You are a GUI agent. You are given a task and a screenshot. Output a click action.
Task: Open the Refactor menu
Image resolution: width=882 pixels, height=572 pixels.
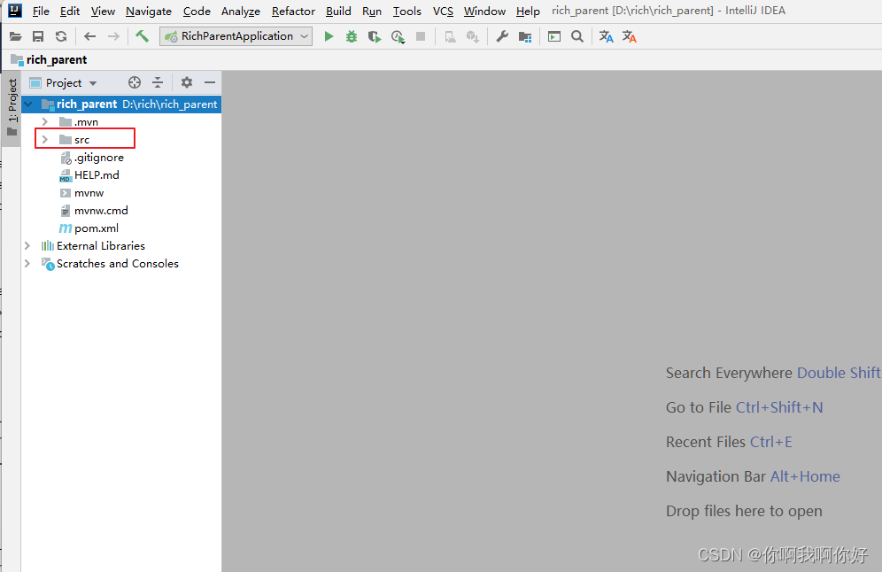[x=293, y=11]
